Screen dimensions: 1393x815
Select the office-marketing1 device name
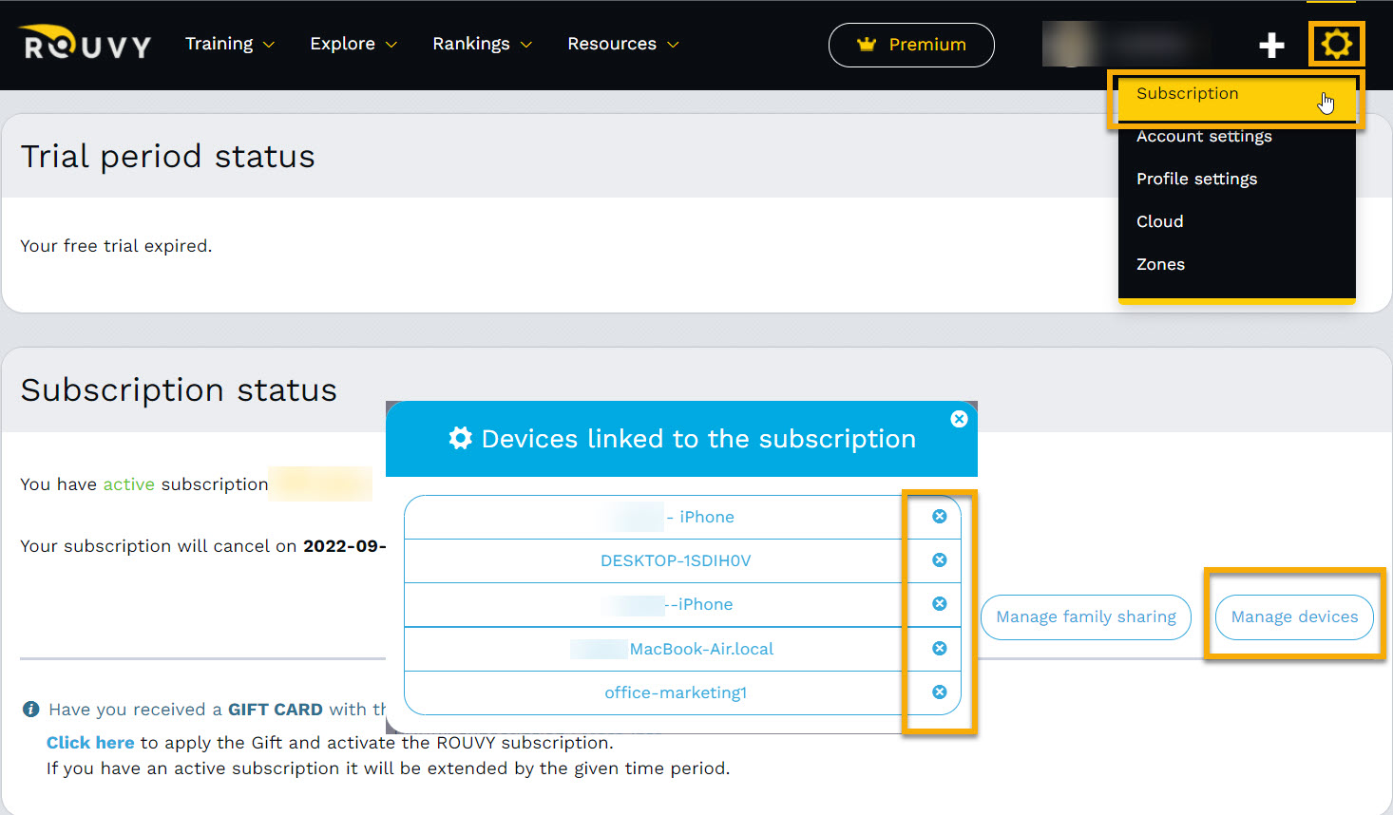(676, 692)
